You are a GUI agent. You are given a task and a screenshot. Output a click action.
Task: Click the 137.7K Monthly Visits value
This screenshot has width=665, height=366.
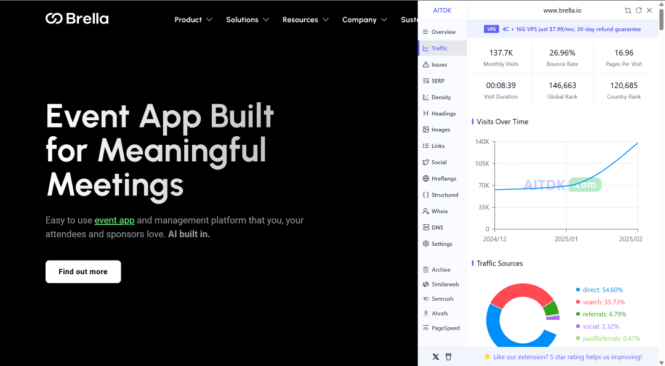click(x=501, y=53)
